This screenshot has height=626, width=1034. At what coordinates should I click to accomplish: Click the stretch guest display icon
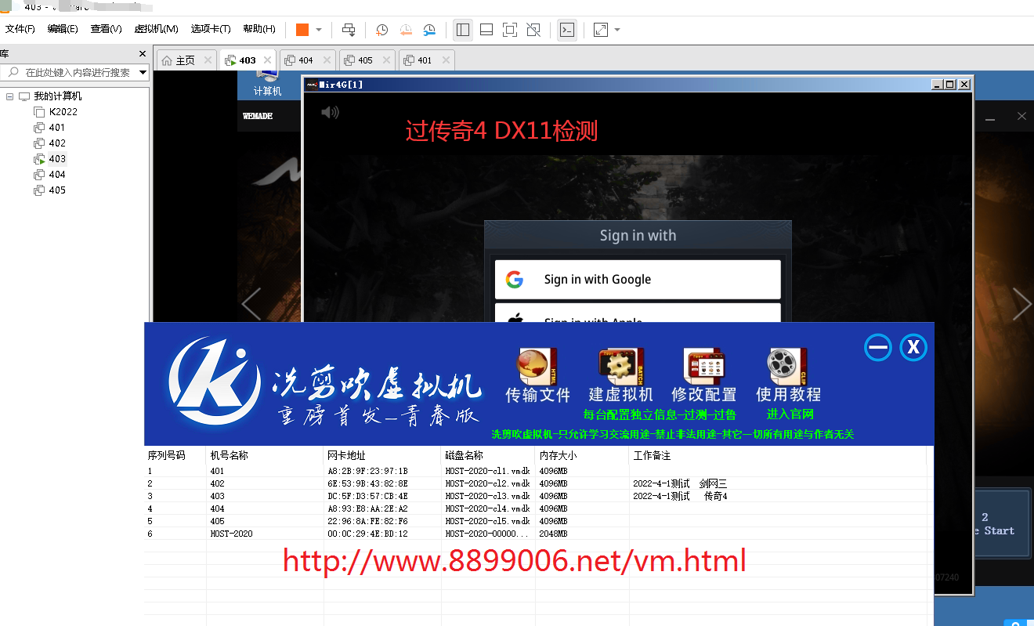601,30
